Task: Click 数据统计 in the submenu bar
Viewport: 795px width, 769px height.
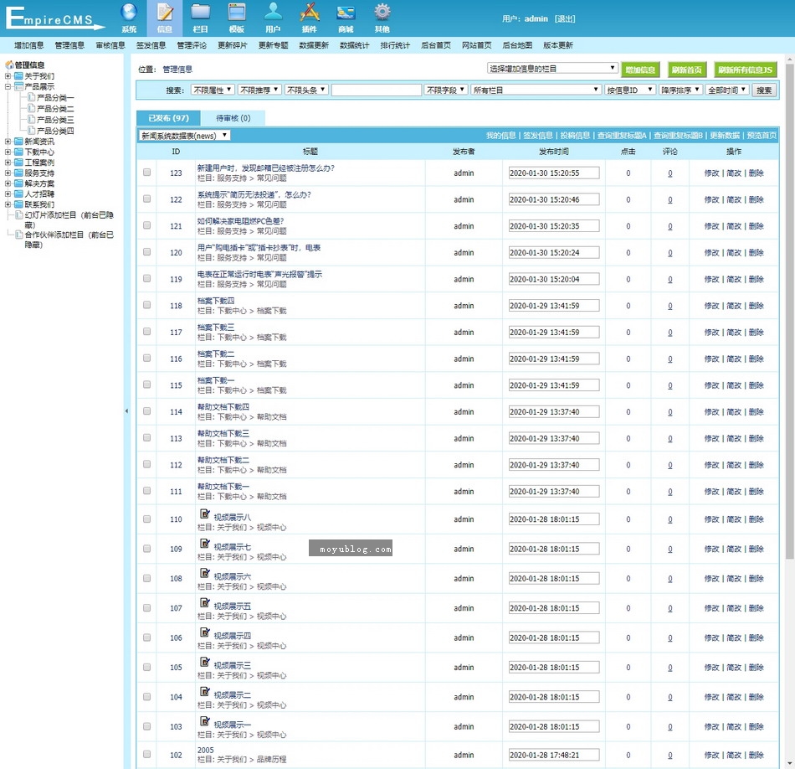Action: point(354,45)
